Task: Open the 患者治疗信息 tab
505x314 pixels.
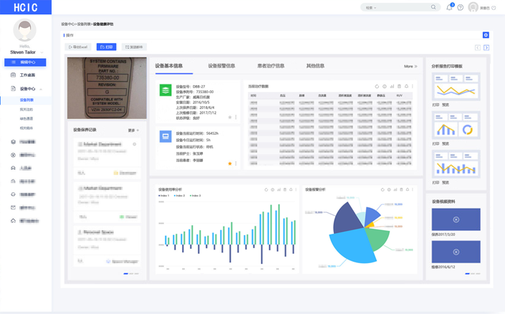Action: point(271,66)
